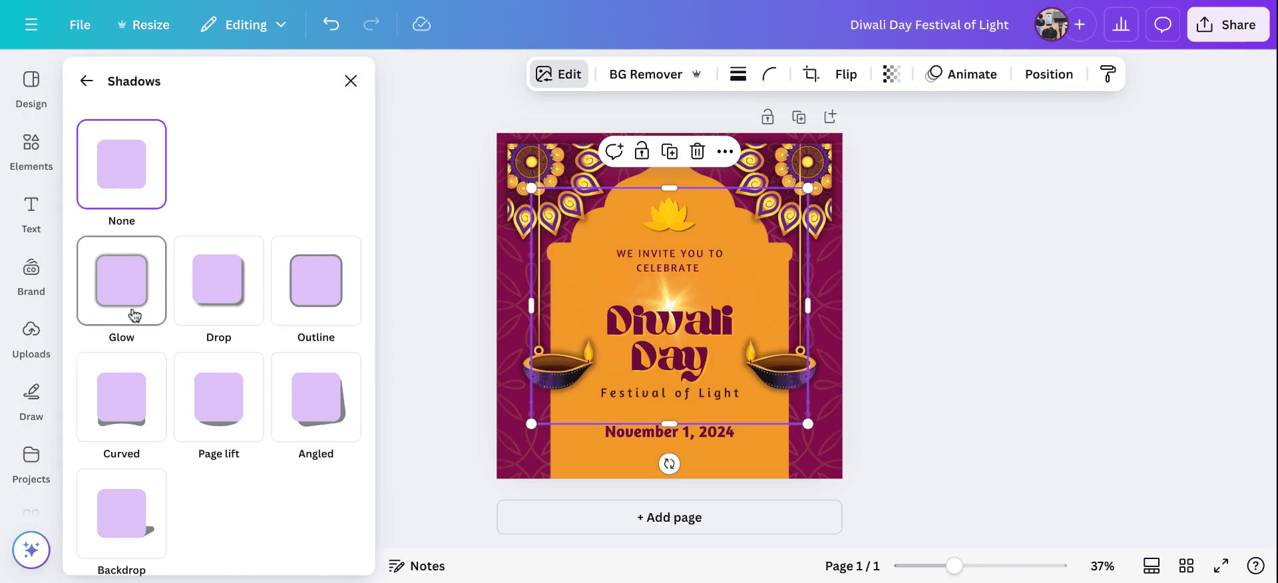Delete the selected element with trash icon
1278x583 pixels.
(x=697, y=152)
